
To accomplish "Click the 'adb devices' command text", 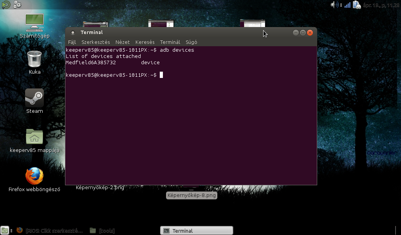I will tap(177, 50).
